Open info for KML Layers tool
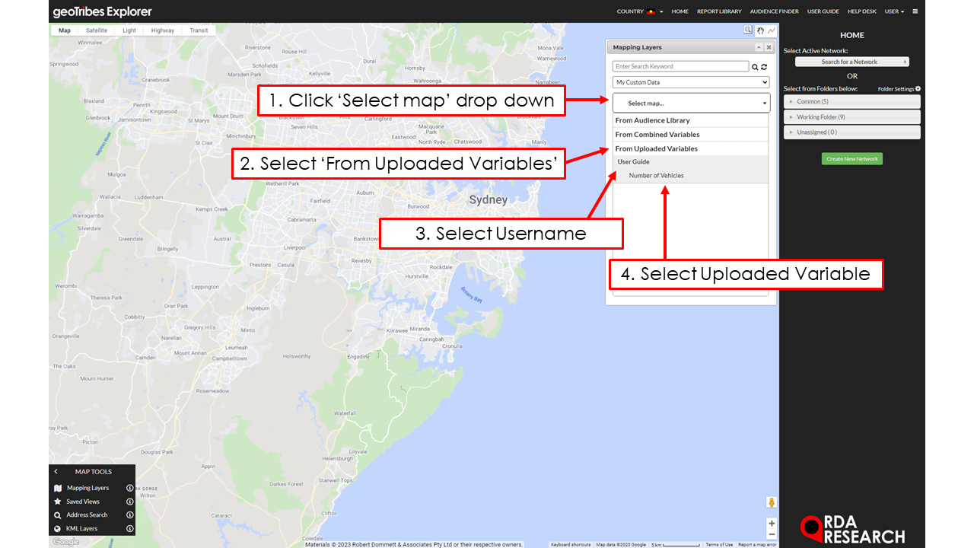The height and width of the screenshot is (548, 974). pyautogui.click(x=130, y=528)
